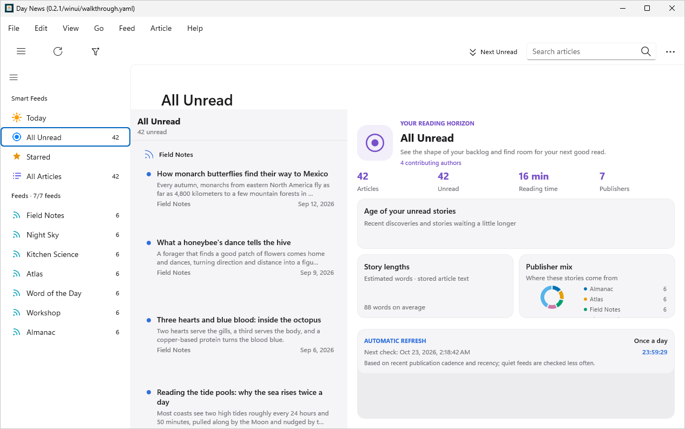Screen dimensions: 685x429
Task: Collapse the sidebar navigation pane
Action: pyautogui.click(x=14, y=77)
